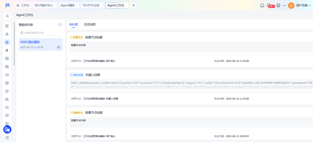313x142 pixels.
Task: Switch to the 历史消息 tab
Action: [x=90, y=25]
